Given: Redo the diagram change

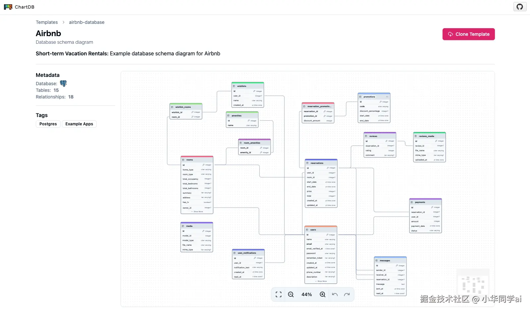Looking at the screenshot, I should pos(347,294).
